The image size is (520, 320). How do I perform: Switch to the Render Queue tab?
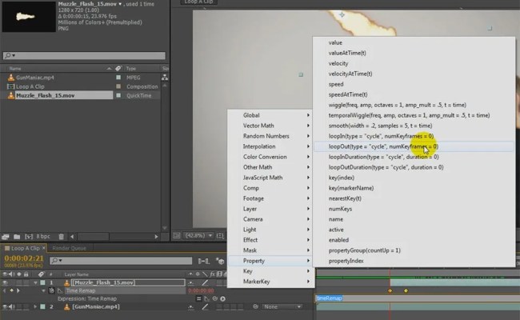click(69, 248)
